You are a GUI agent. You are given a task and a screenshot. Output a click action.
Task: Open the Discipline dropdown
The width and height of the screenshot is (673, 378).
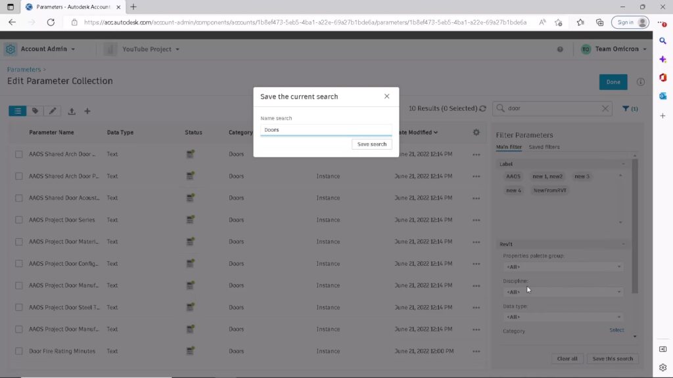pos(563,292)
